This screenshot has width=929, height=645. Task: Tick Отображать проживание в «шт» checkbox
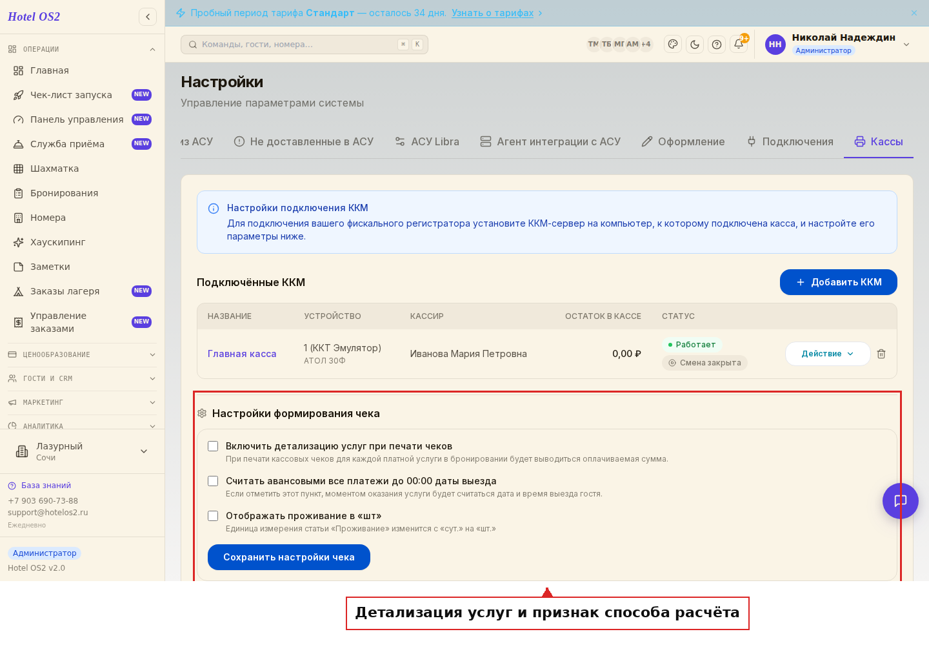point(213,516)
